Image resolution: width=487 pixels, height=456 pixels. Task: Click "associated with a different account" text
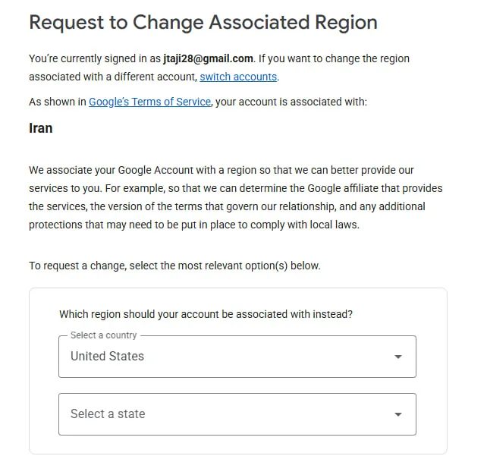pos(113,77)
